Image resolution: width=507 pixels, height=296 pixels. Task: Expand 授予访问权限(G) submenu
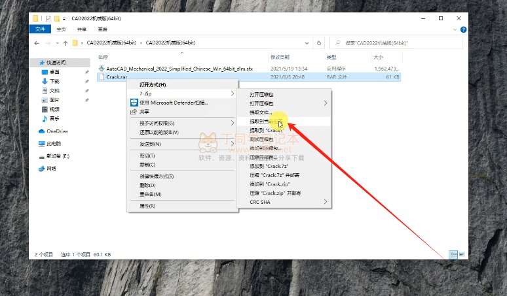(182, 123)
